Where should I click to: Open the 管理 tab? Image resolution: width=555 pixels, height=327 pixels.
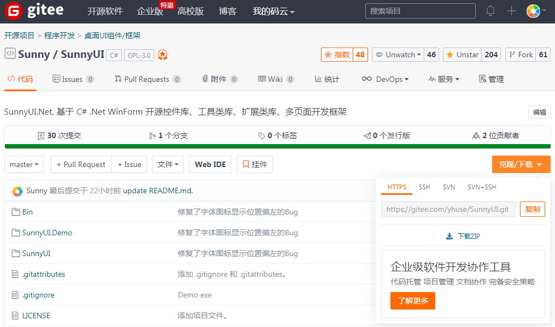click(x=491, y=79)
